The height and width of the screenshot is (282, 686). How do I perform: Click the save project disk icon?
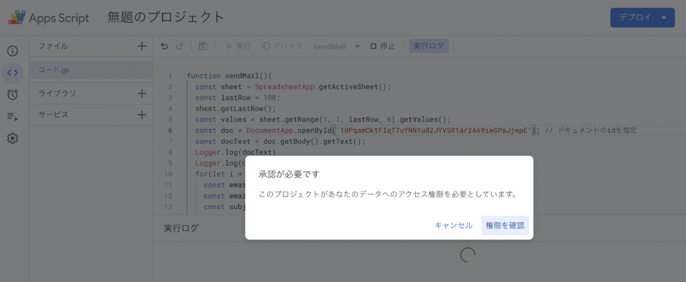pyautogui.click(x=203, y=46)
